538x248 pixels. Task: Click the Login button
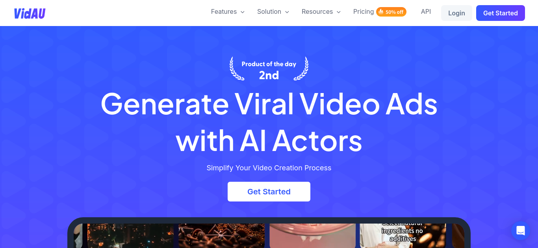tap(456, 13)
